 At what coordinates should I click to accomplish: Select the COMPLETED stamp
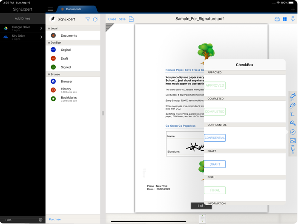pyautogui.click(x=215, y=112)
